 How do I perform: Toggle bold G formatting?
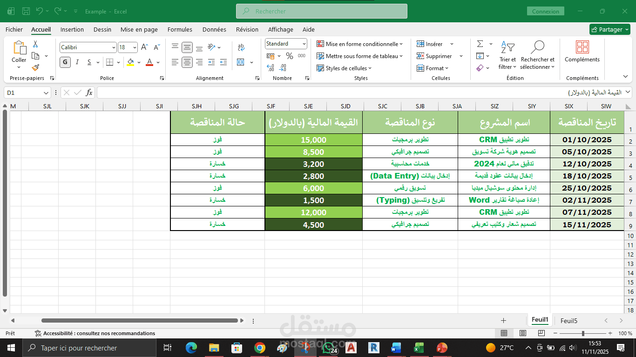pyautogui.click(x=65, y=62)
